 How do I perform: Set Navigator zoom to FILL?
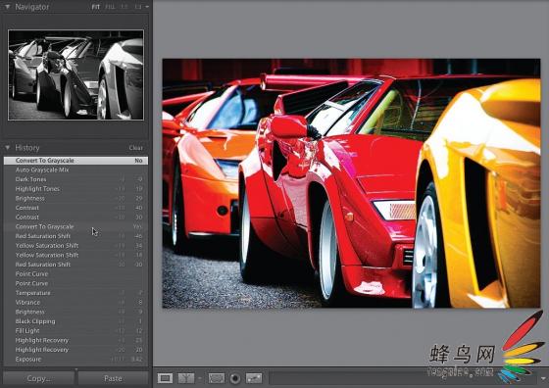pyautogui.click(x=110, y=7)
